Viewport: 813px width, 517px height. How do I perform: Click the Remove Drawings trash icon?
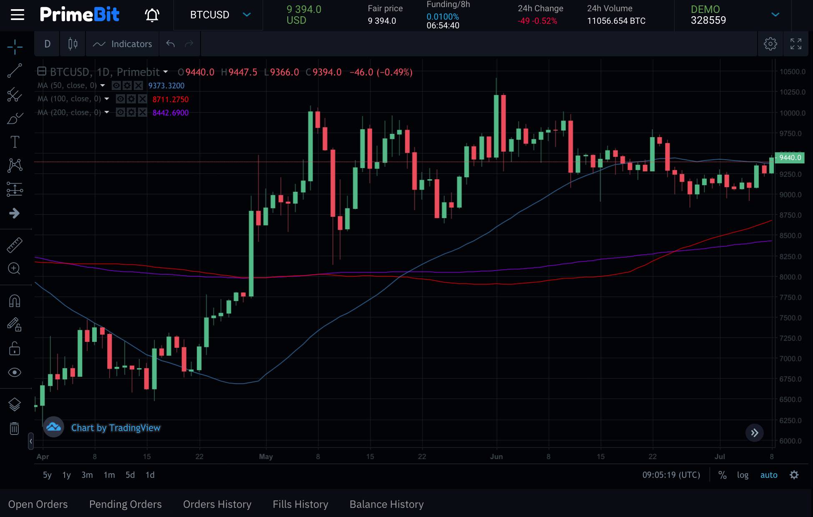[x=15, y=428]
